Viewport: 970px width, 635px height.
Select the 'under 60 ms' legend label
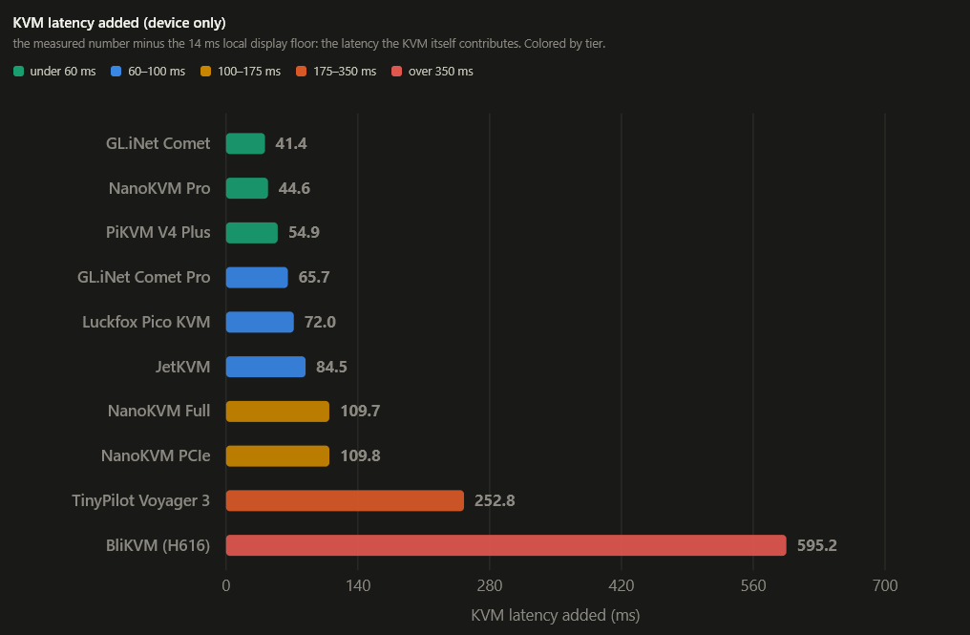coord(62,72)
